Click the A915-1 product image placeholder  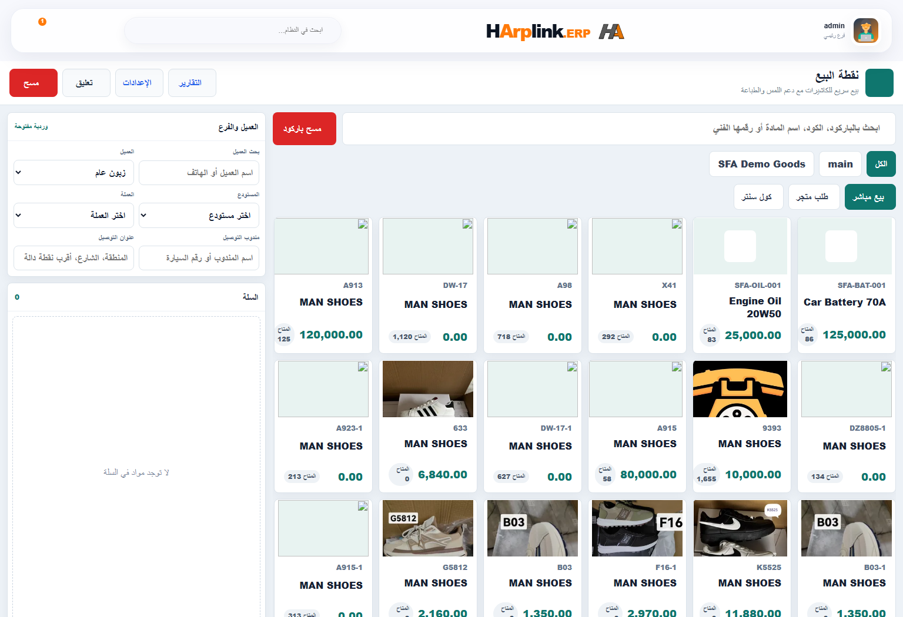coord(323,528)
